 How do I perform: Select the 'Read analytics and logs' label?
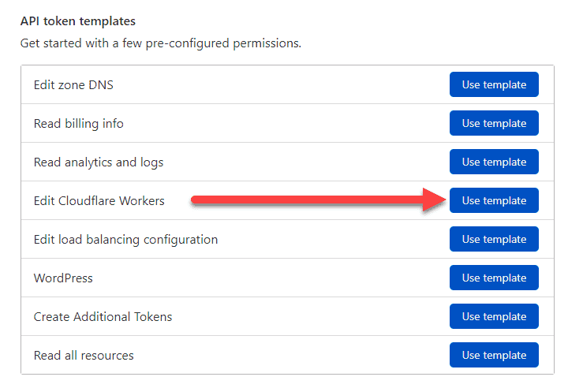coord(99,162)
